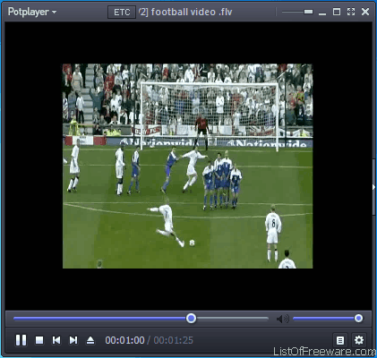Mute audio with the speaker icon
This screenshot has width=377, height=358.
282,319
